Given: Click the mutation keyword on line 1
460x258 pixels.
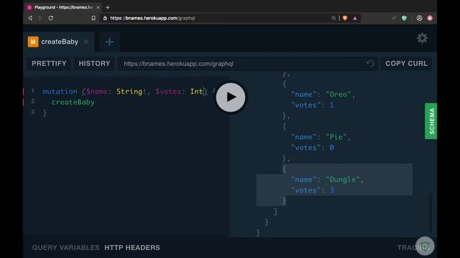Looking at the screenshot, I should click(60, 92).
